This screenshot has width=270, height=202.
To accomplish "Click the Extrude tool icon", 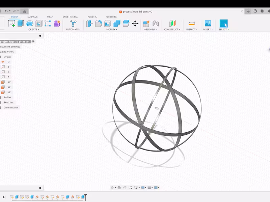I will click(x=21, y=23).
